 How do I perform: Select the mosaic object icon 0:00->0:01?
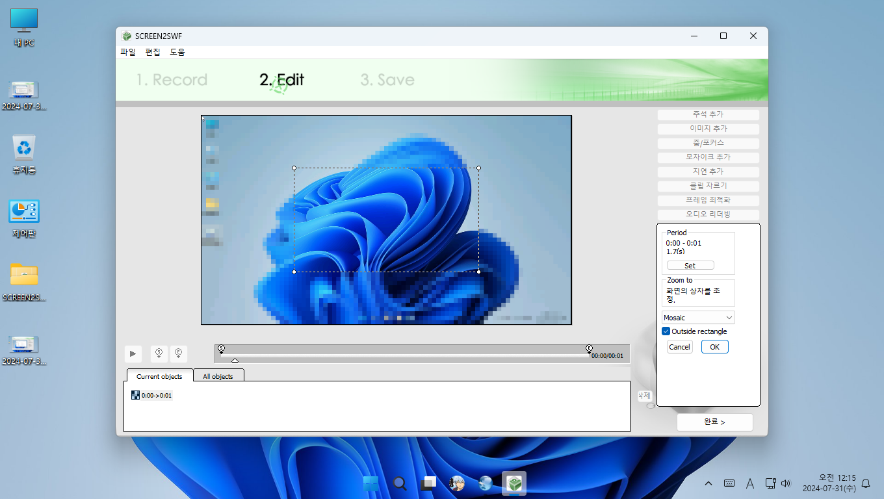pos(135,395)
